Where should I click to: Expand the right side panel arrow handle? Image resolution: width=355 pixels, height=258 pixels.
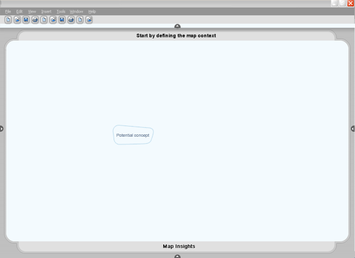tap(353, 128)
